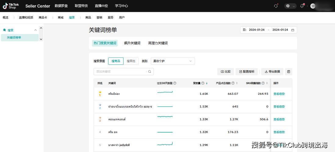The height and width of the screenshot is (152, 335).
Task: Sort by SKU销售指数 column arrows
Action: pos(267,83)
